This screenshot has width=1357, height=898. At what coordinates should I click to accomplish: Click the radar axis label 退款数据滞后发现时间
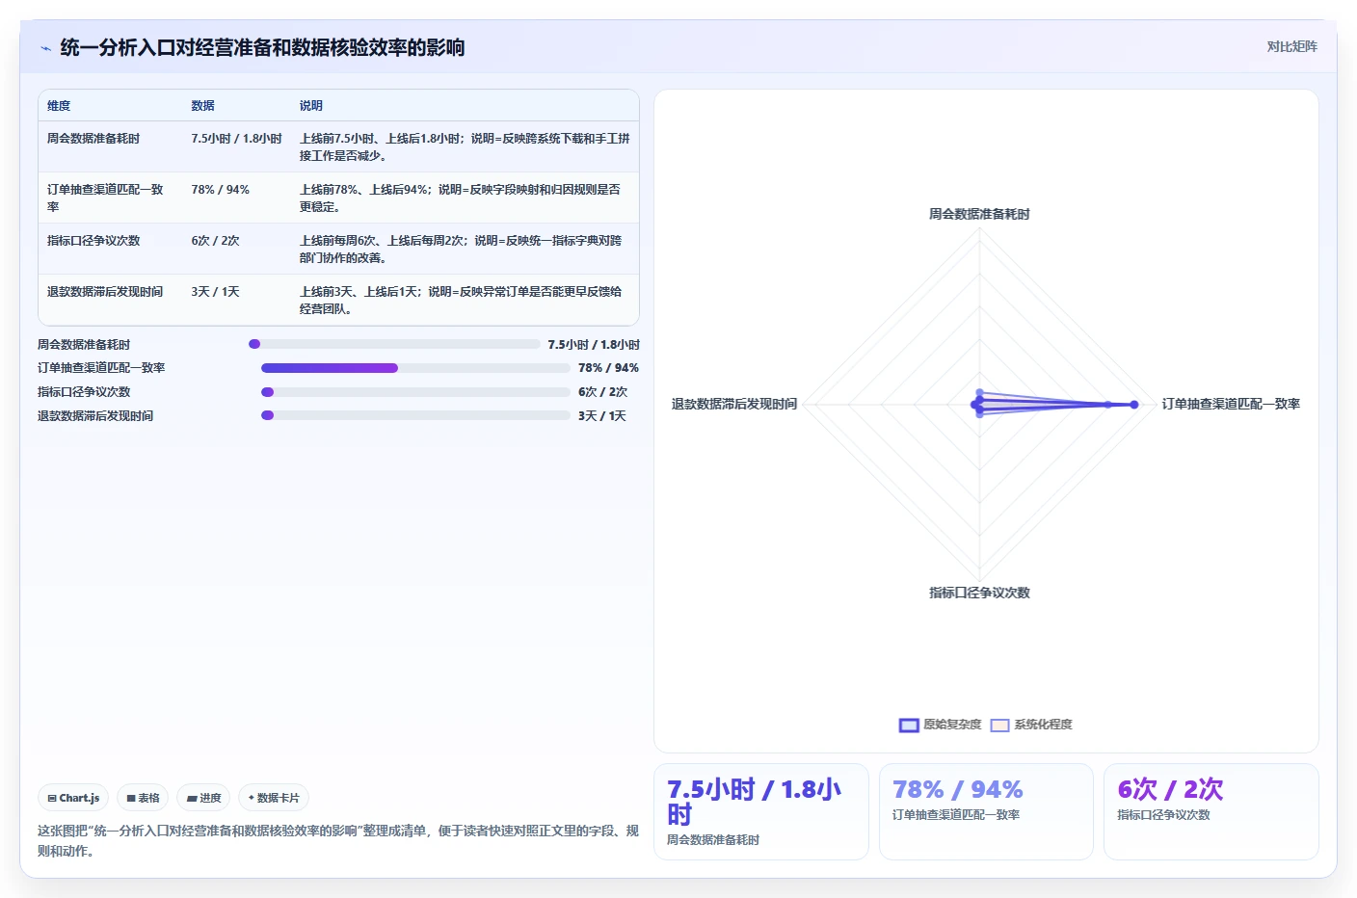[x=734, y=404]
